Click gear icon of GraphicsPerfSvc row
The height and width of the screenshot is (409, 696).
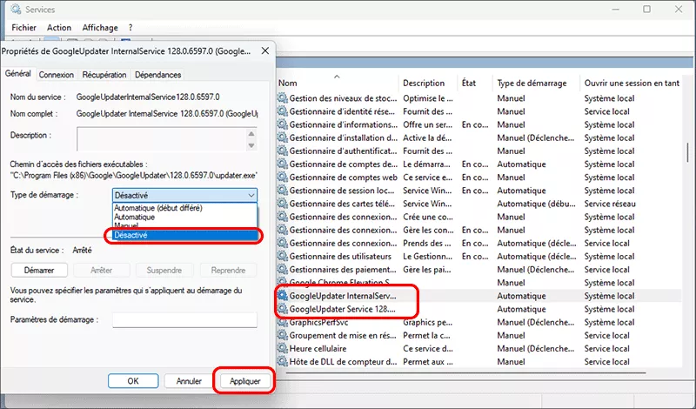point(282,322)
